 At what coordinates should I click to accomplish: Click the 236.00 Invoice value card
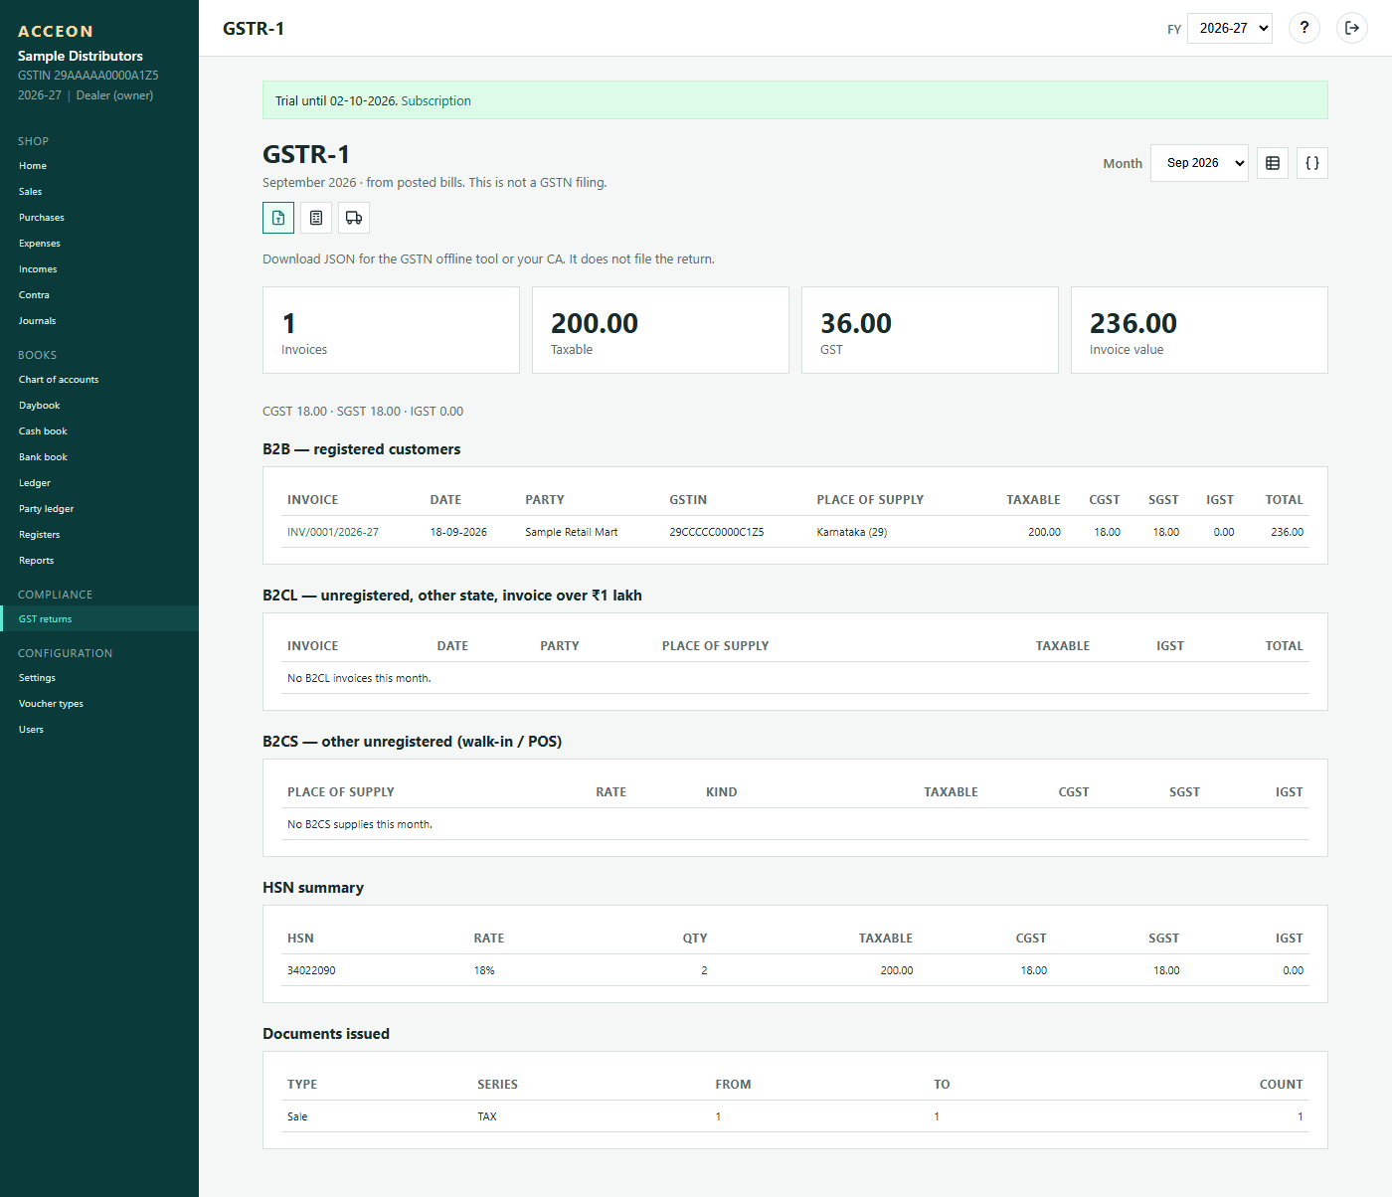click(1199, 330)
